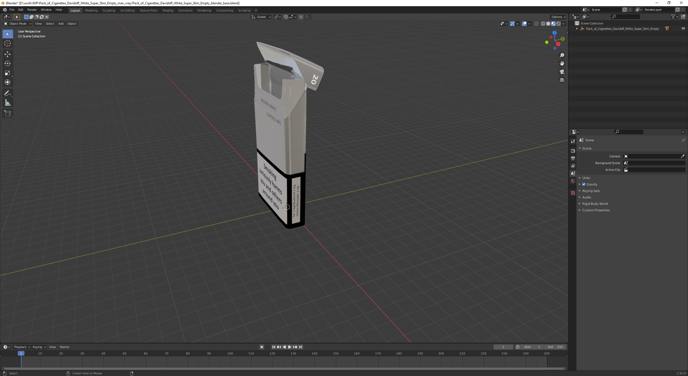Jump to the last frame
This screenshot has width=688, height=376.
coord(300,347)
